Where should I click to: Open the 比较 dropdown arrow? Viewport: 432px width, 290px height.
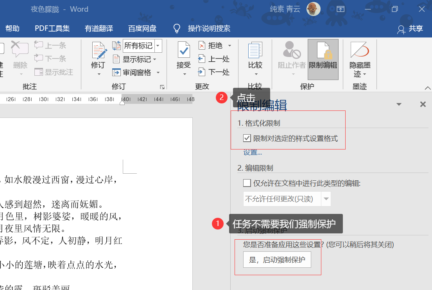[256, 74]
